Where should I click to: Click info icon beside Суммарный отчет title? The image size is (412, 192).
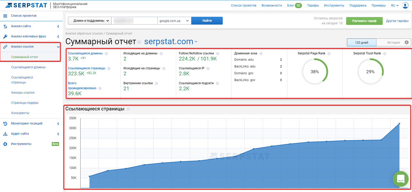point(139,42)
